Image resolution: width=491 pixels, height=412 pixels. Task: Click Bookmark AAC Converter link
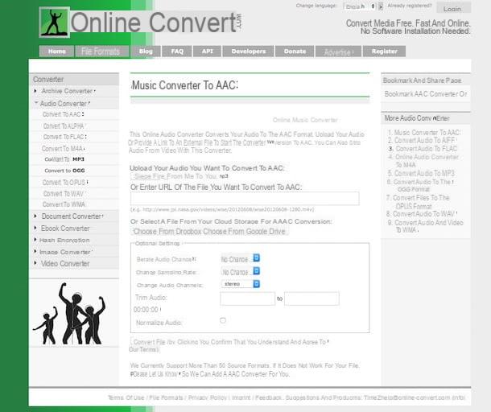point(426,94)
